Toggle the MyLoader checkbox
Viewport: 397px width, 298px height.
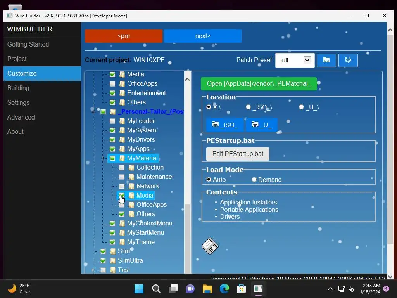click(112, 121)
